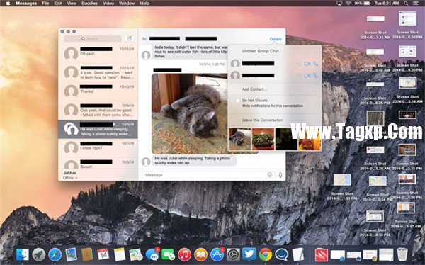Click the compose new message icon
Image resolution: width=425 pixels, height=265 pixels.
[130, 38]
